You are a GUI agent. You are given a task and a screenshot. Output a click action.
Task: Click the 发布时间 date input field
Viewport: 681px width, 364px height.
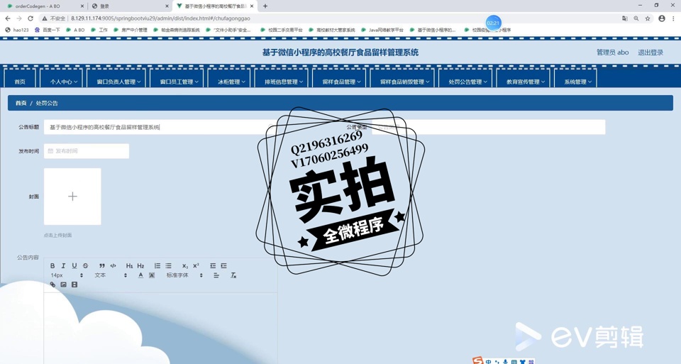pyautogui.click(x=87, y=151)
